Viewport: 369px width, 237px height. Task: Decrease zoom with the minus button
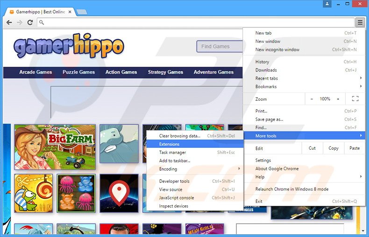tap(312, 99)
